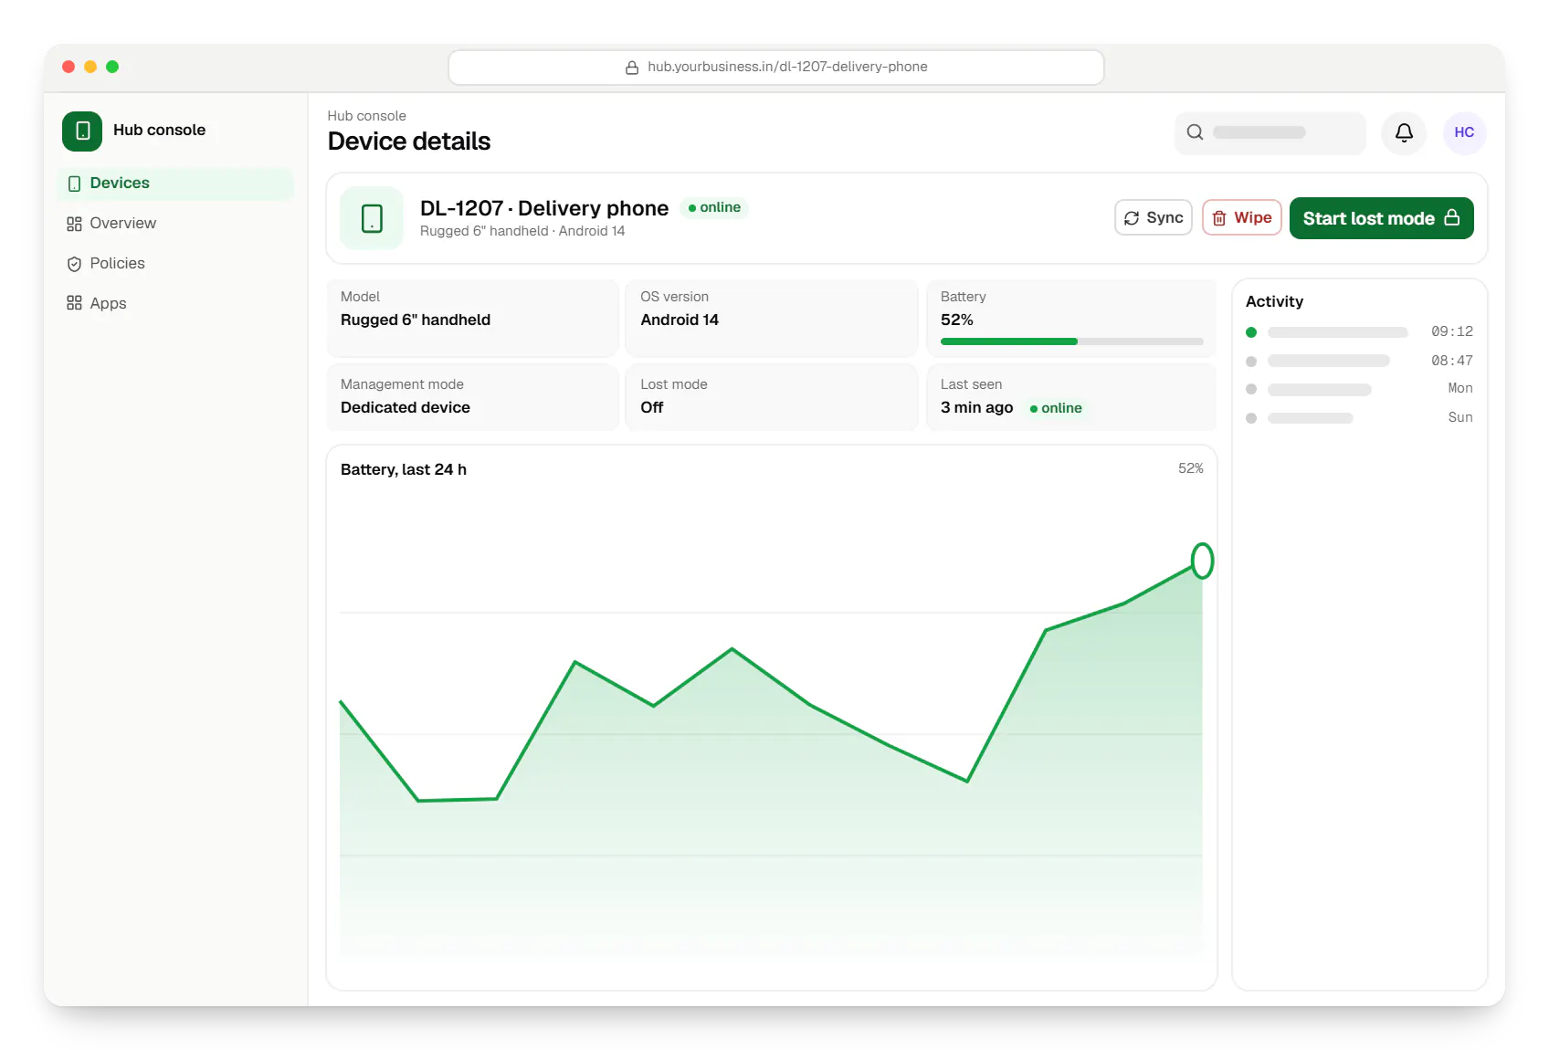Select the Sun activity entry
Viewport: 1549px width, 1050px height.
coord(1359,417)
